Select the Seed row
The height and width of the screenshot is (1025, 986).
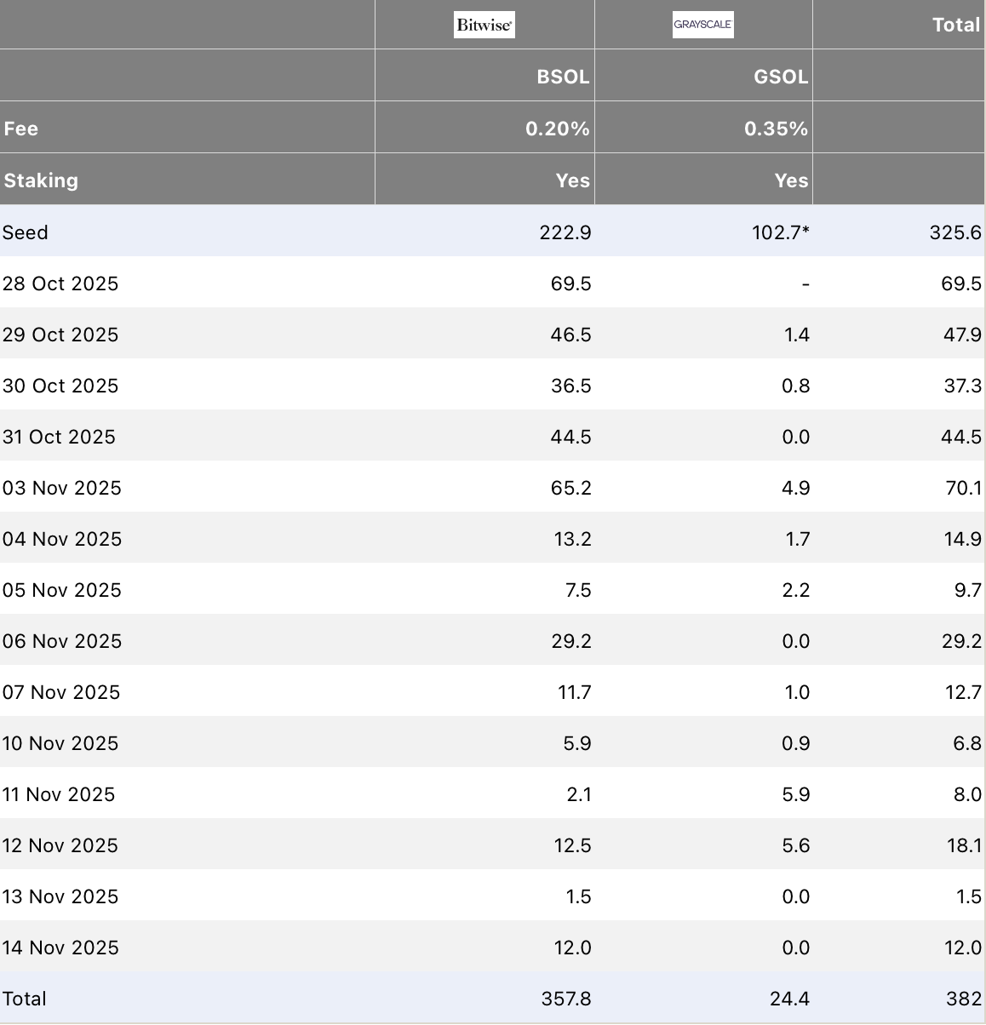[24, 232]
